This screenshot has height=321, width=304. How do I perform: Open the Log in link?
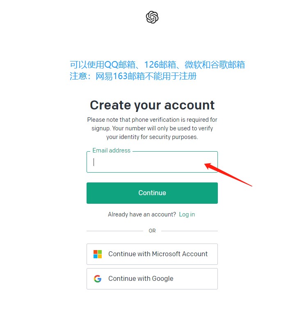click(187, 214)
